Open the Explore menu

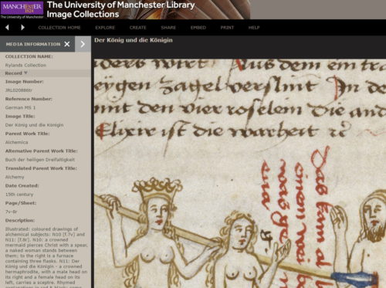[105, 28]
